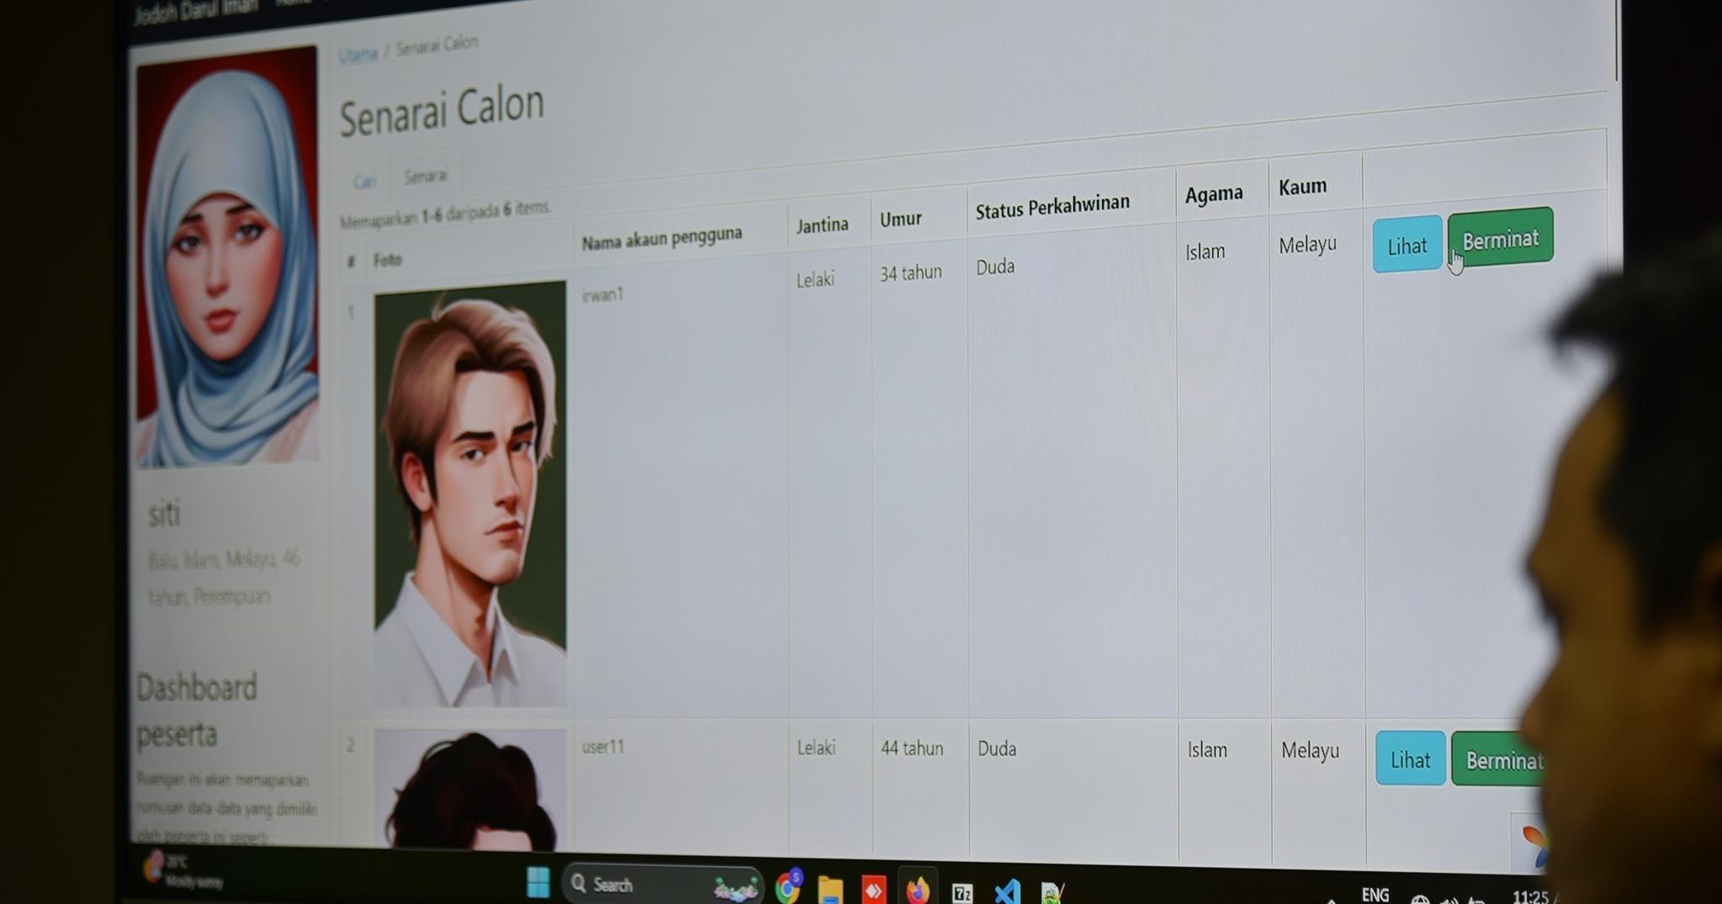Open the Notepad++ taskbar icon
Viewport: 1722px width, 904px height.
point(1052,893)
